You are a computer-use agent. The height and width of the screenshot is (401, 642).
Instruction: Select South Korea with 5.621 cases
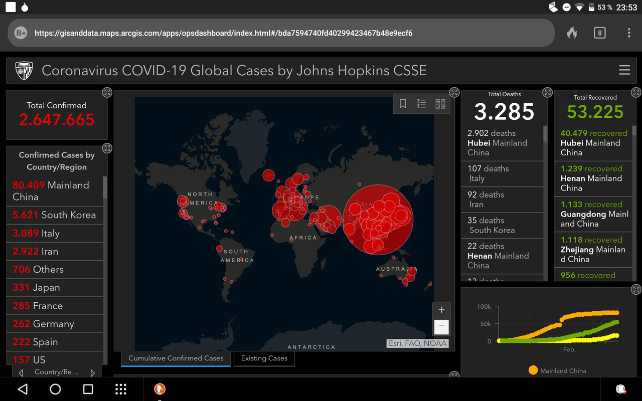[54, 215]
